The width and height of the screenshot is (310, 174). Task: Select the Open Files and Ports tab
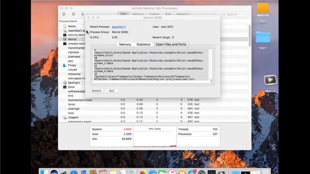[171, 44]
